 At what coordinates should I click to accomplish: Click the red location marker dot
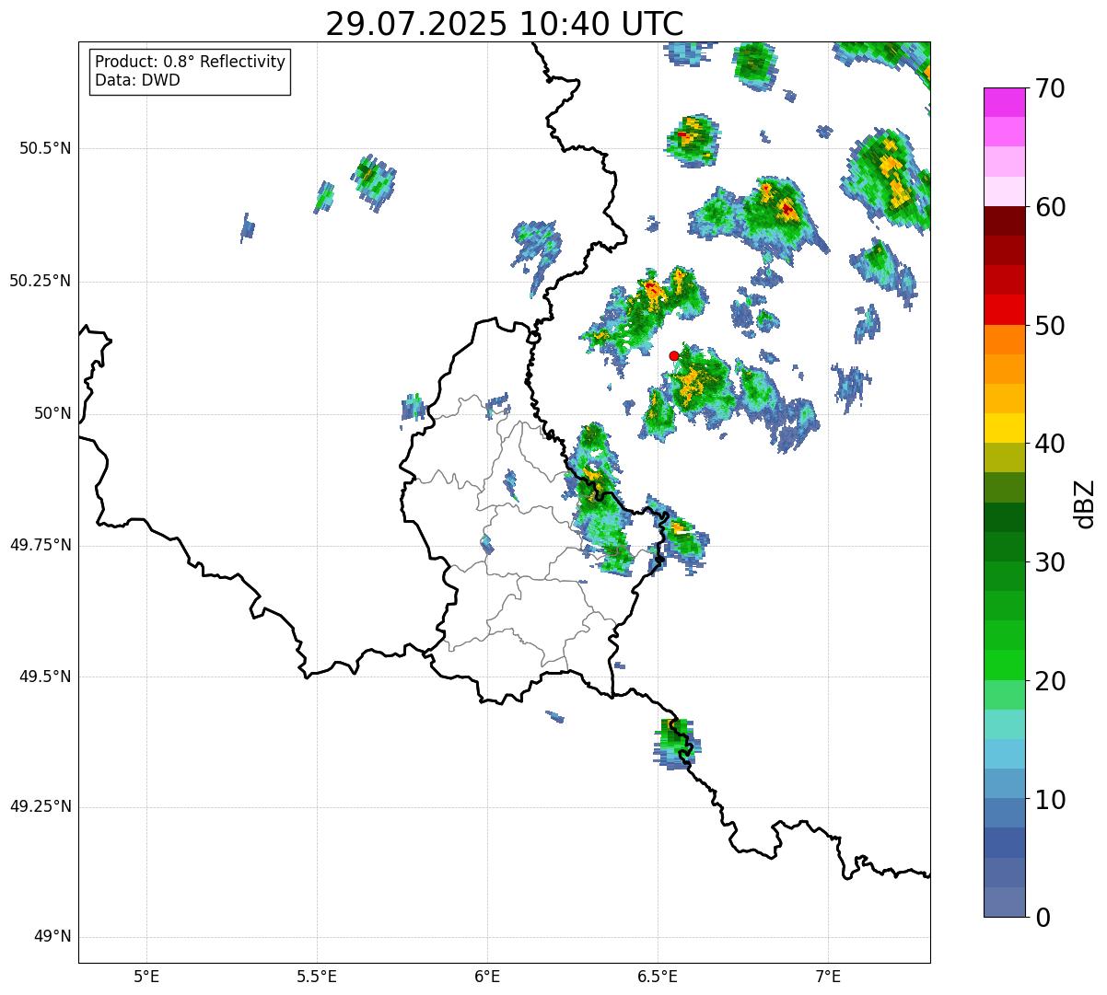674,355
